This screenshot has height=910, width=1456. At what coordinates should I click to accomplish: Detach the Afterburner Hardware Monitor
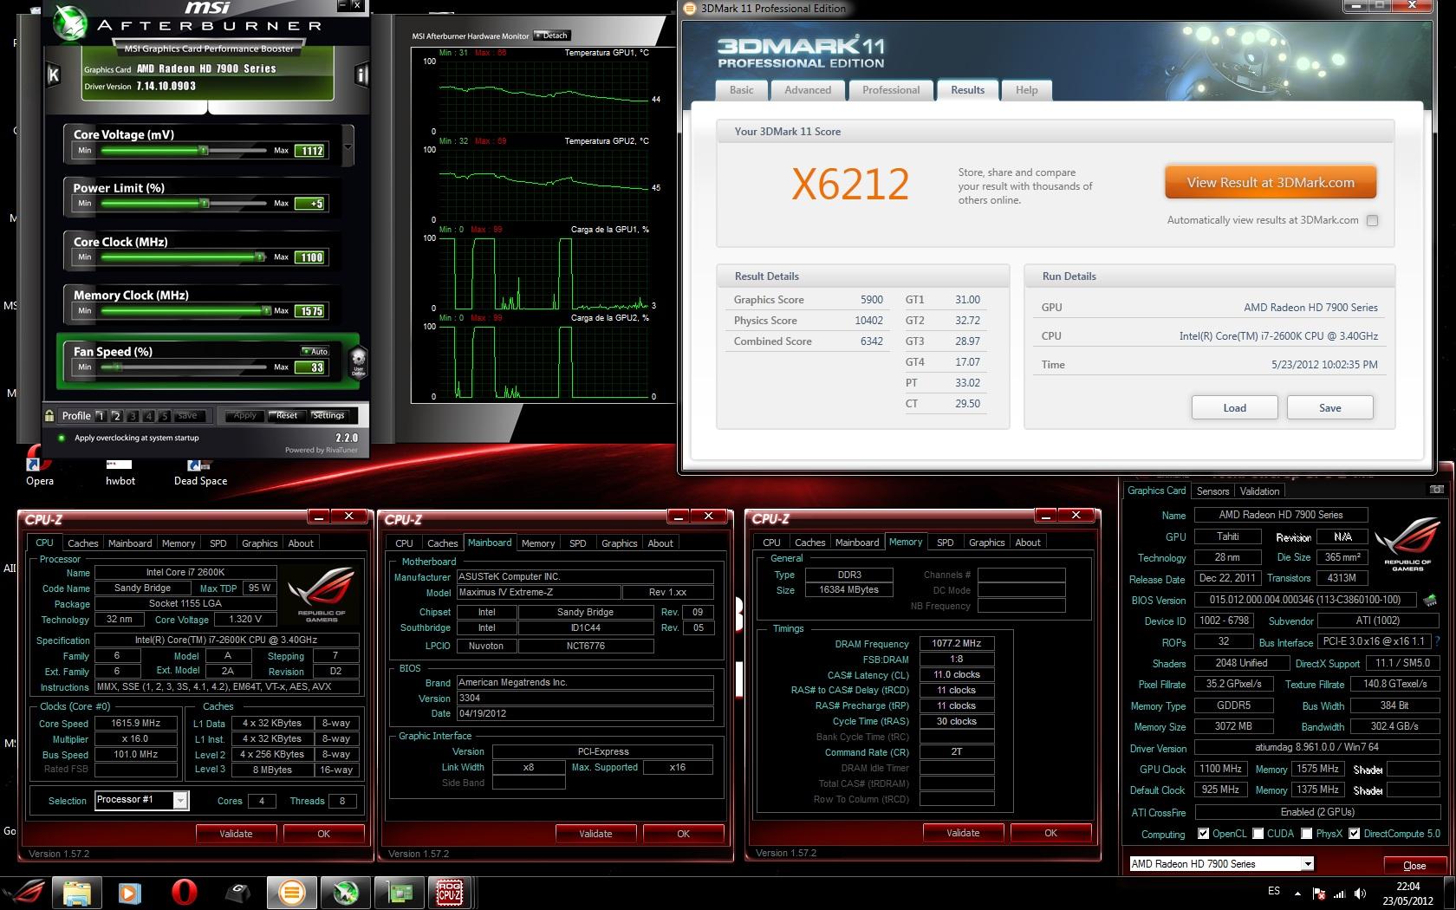[552, 36]
